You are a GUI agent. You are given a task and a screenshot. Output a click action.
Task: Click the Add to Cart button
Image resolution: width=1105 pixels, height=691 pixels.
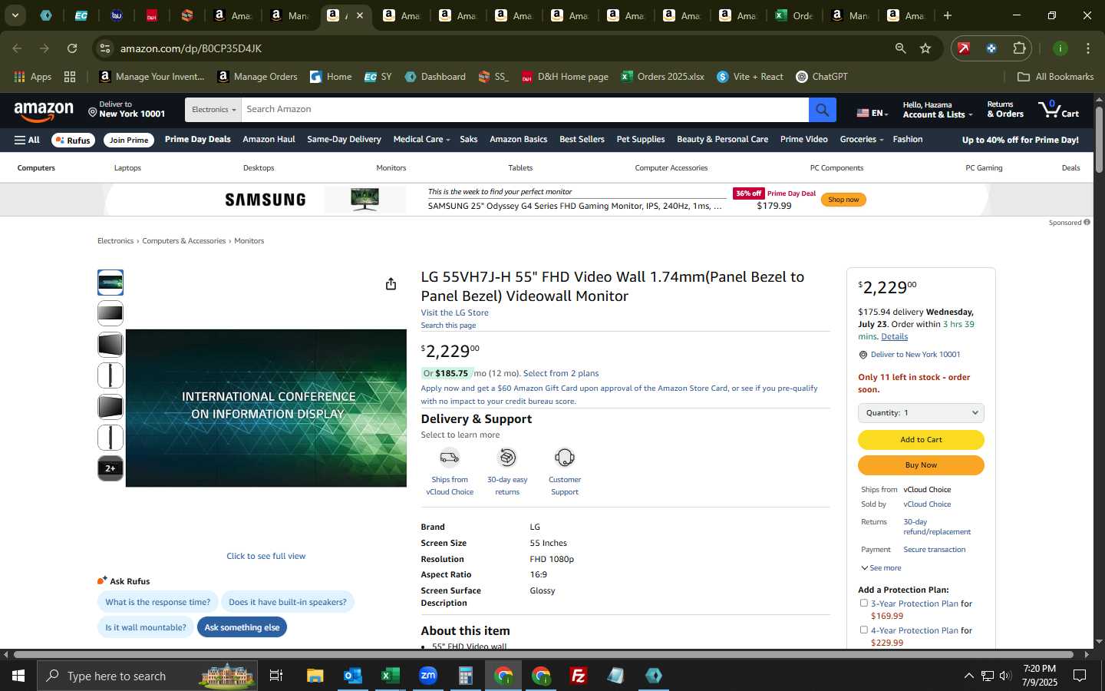tap(921, 440)
